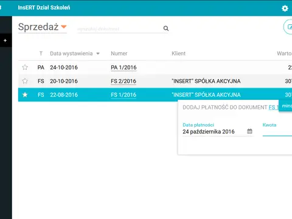Sort by the Numer column header

(119, 54)
